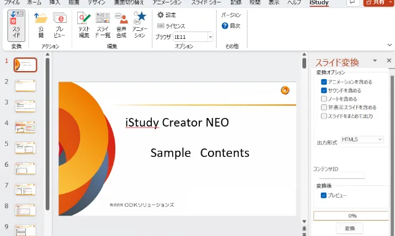Open the 画面切り替え ribbon tab
This screenshot has height=236, width=395.
coord(129,2)
